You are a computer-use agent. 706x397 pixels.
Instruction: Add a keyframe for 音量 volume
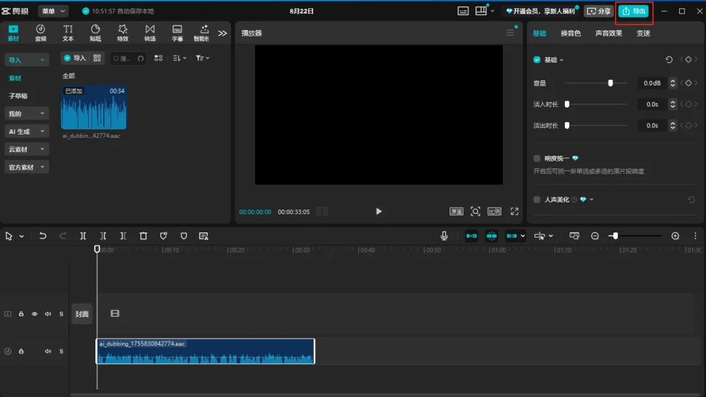click(688, 83)
